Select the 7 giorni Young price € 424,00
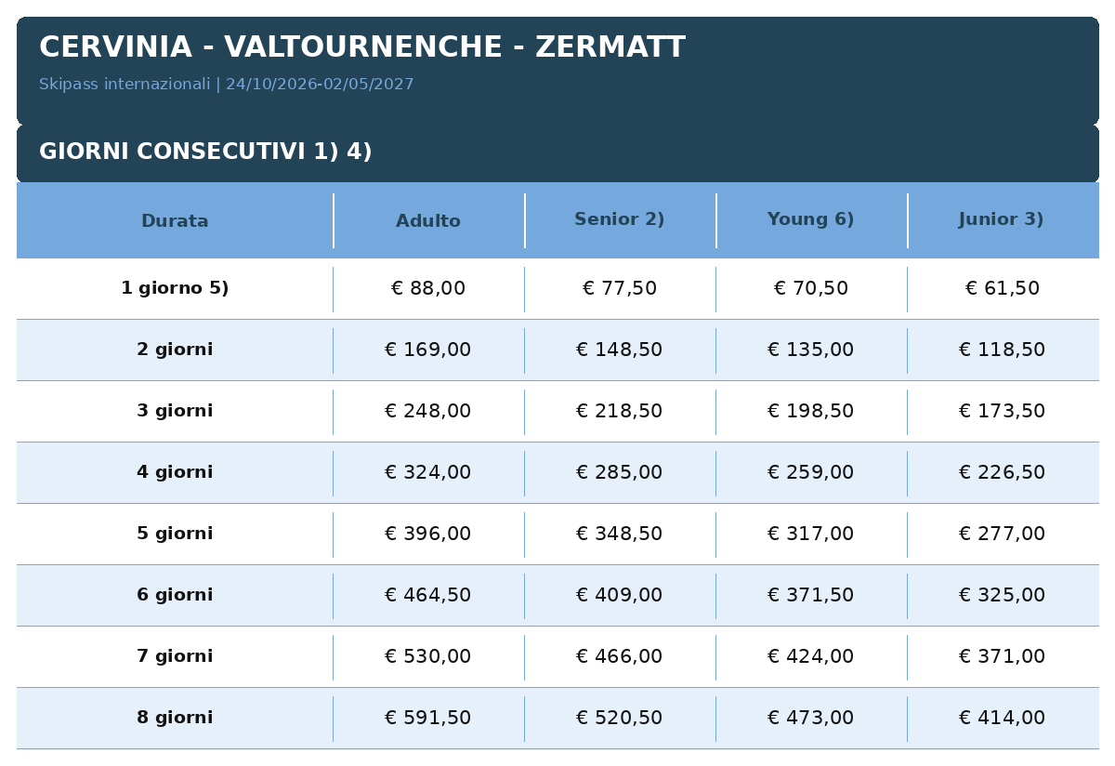 [x=811, y=657]
